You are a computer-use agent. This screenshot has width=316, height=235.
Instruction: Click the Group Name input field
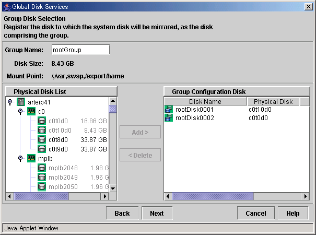(x=80, y=50)
